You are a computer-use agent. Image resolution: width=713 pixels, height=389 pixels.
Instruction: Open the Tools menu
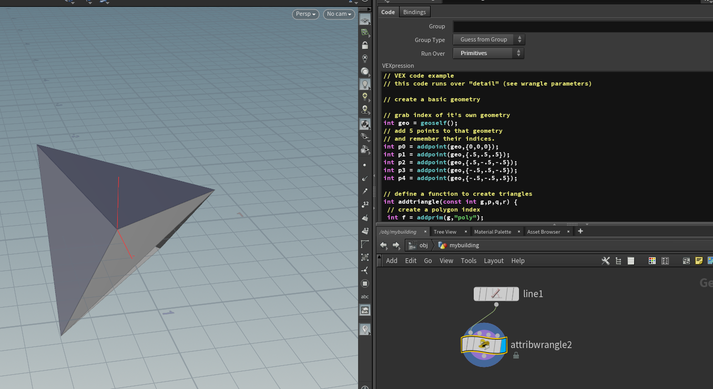click(468, 260)
